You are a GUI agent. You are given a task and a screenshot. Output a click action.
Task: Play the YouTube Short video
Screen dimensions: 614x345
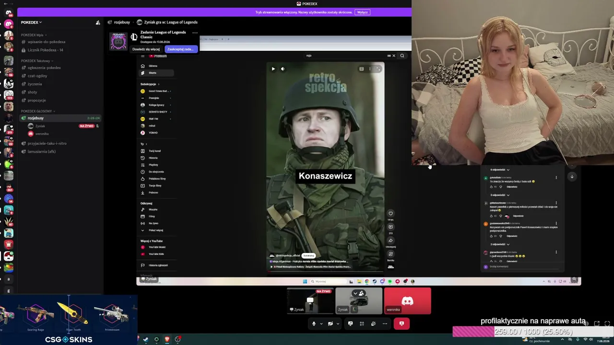coord(273,69)
